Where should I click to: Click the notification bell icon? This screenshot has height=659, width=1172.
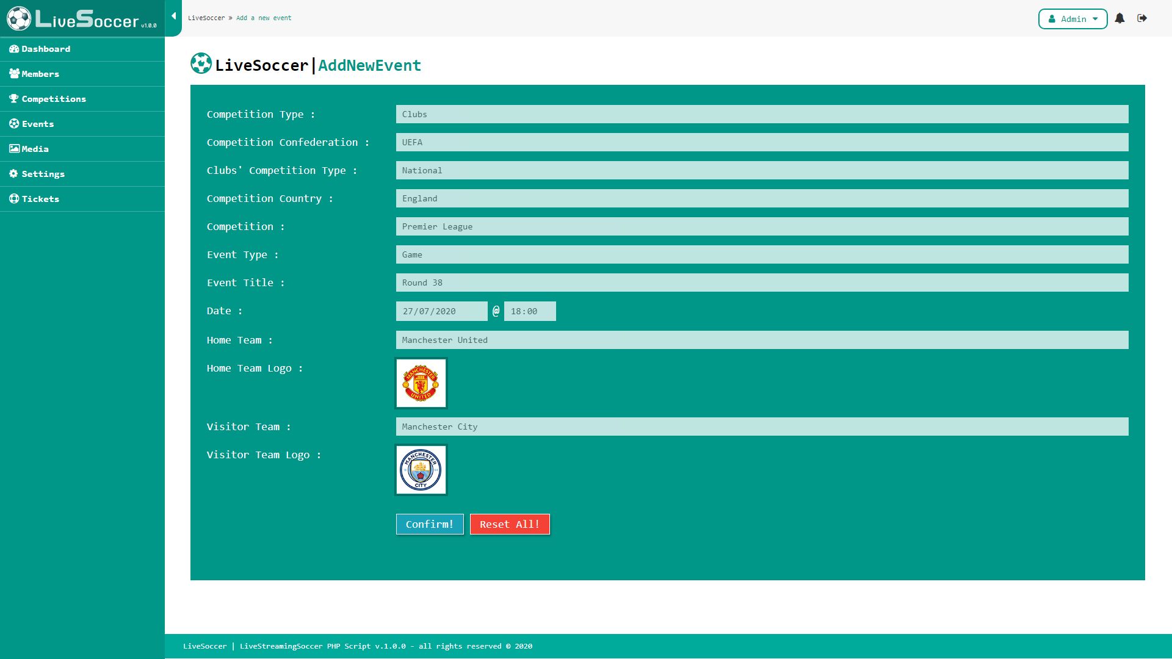click(1120, 18)
